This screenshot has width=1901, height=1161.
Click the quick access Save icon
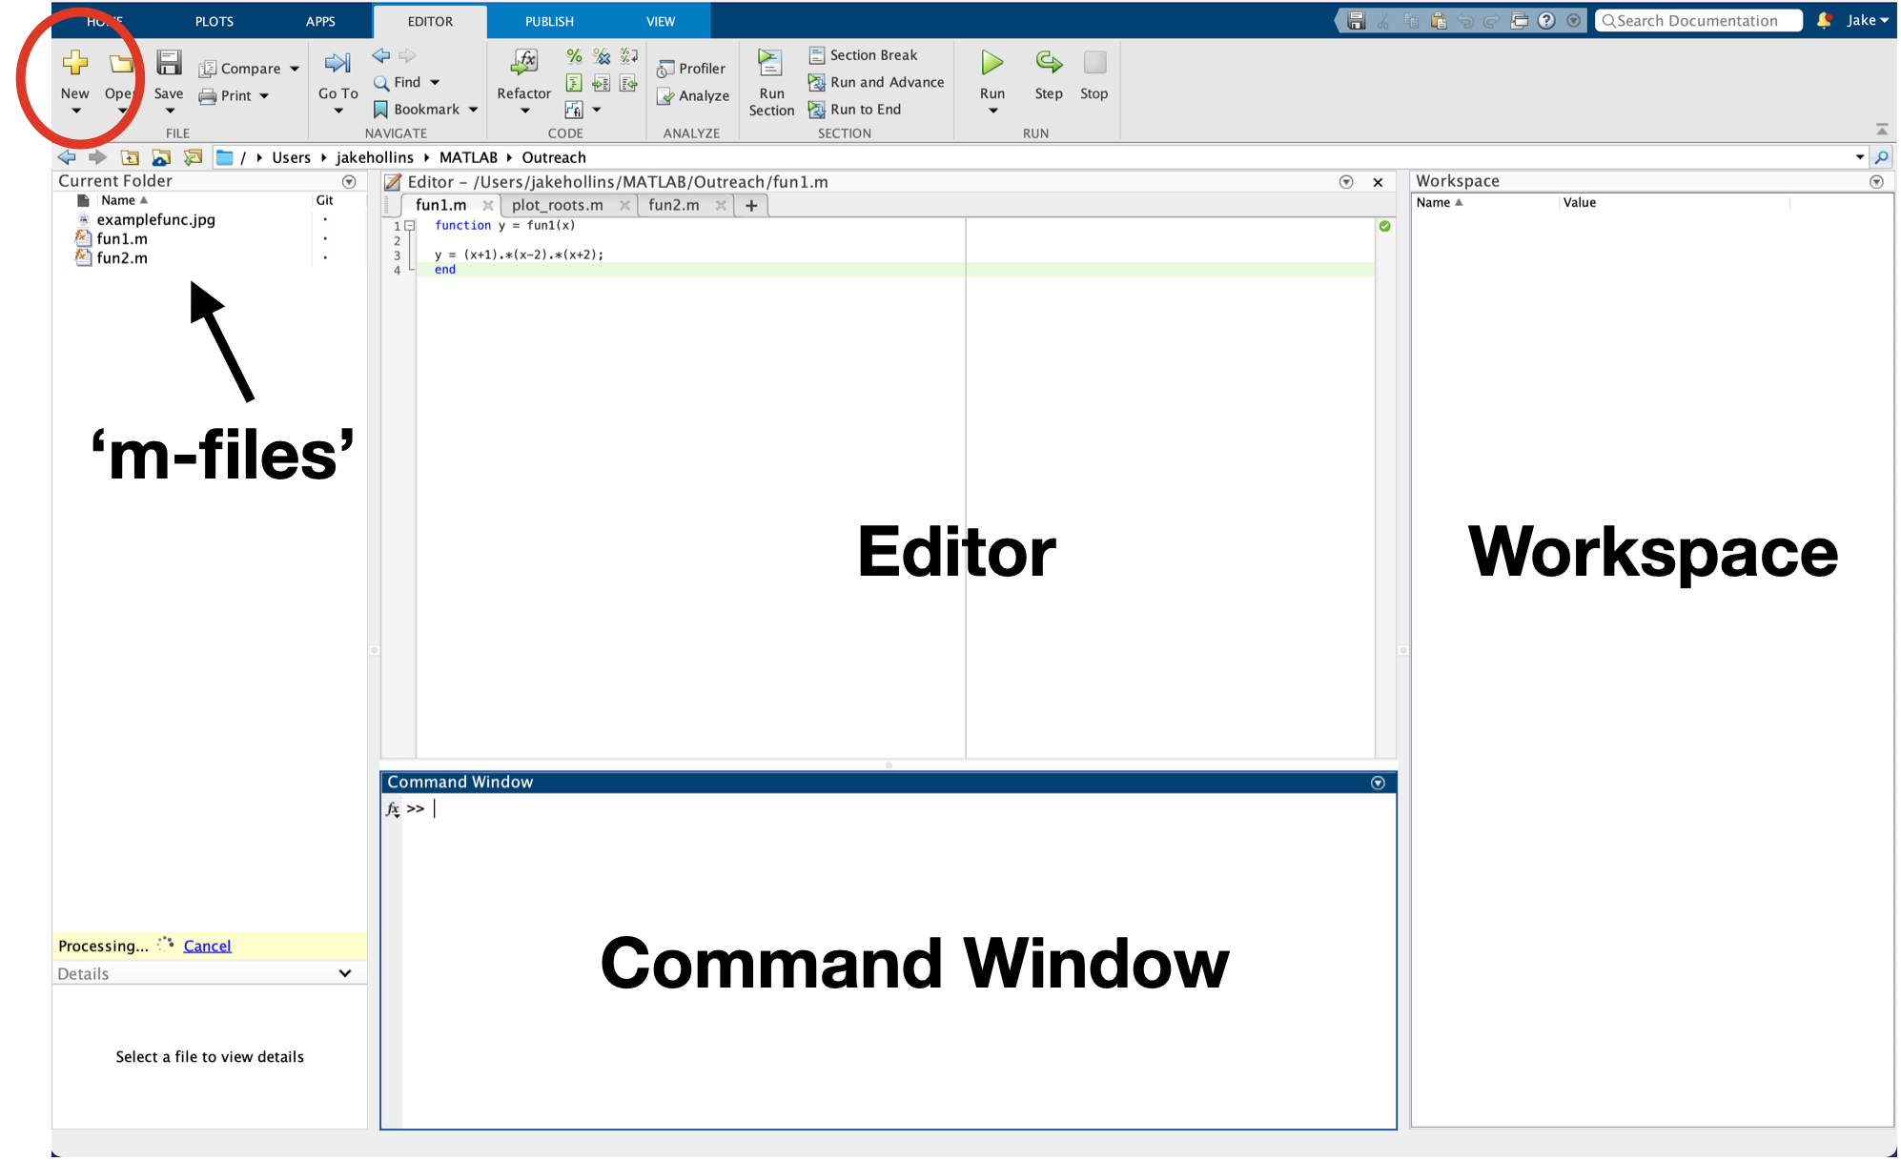pyautogui.click(x=1357, y=21)
